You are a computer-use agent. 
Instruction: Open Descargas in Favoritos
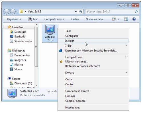[20, 32]
